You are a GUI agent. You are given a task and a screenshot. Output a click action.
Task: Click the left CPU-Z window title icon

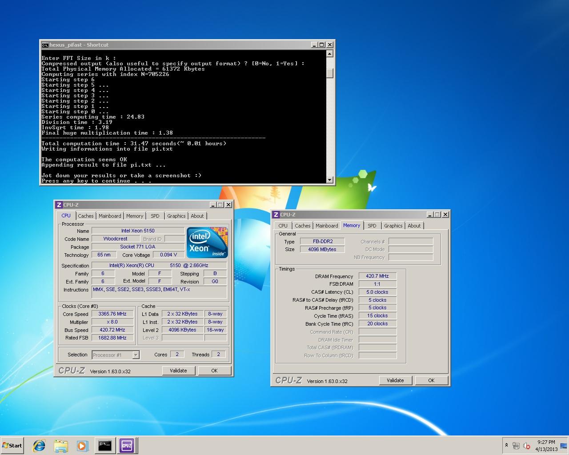[59, 205]
